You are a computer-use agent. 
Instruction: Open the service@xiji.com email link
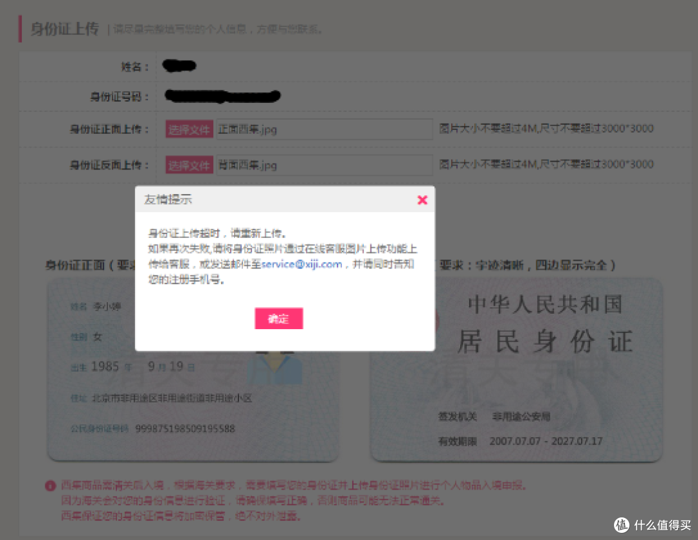point(301,265)
